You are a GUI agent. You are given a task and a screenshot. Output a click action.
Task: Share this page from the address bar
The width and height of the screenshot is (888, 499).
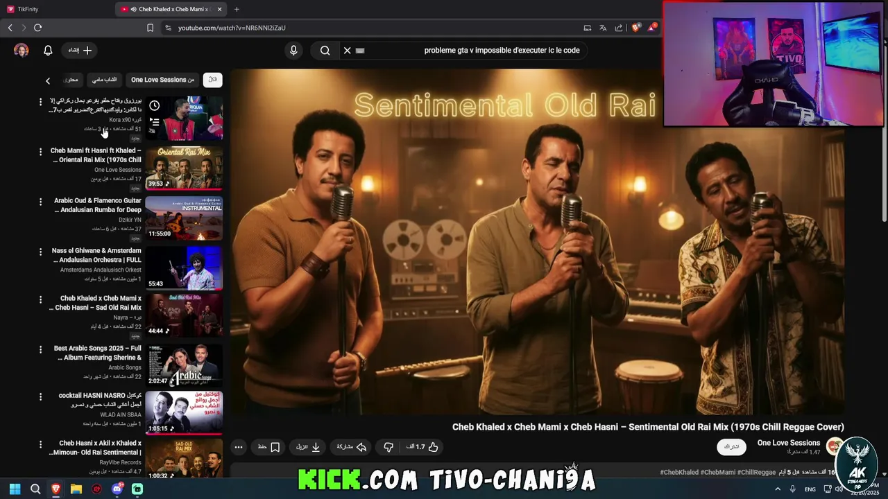619,28
